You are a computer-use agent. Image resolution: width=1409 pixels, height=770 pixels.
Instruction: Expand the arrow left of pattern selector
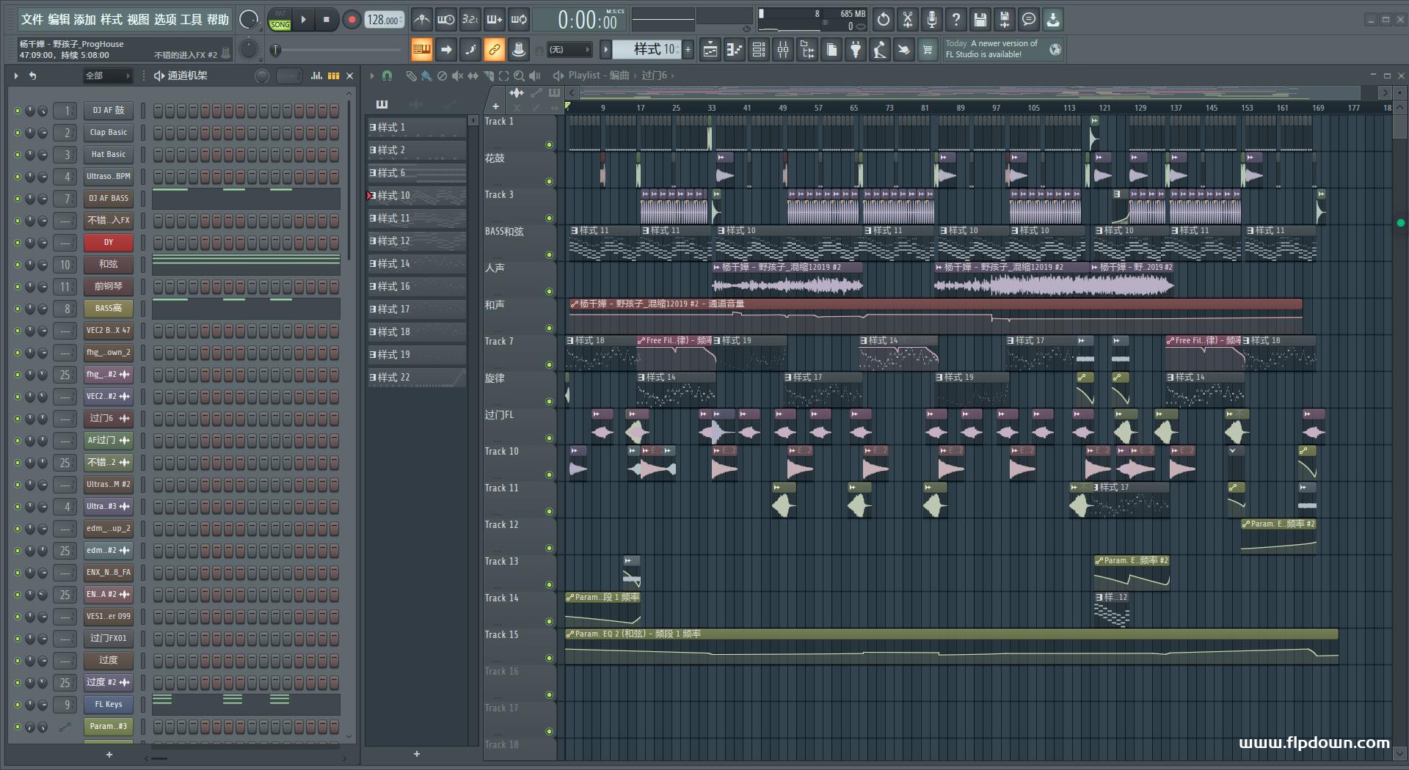click(605, 49)
